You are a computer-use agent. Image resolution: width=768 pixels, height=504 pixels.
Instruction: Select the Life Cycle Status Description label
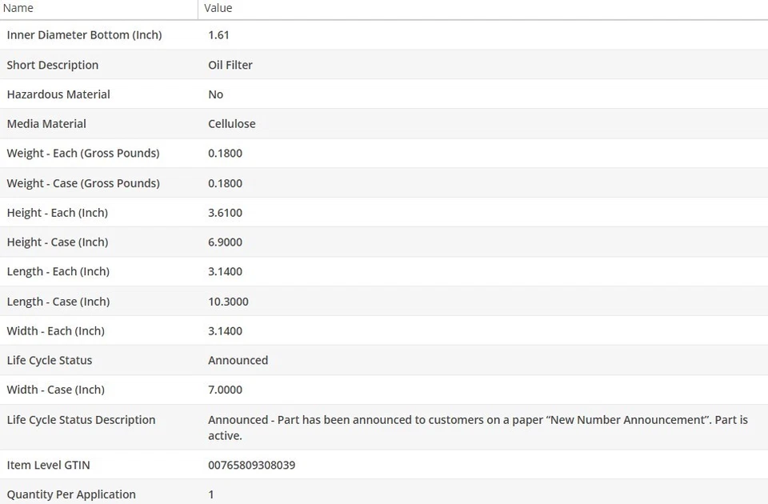[82, 420]
